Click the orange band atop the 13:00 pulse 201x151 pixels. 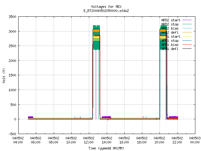point(96,31)
